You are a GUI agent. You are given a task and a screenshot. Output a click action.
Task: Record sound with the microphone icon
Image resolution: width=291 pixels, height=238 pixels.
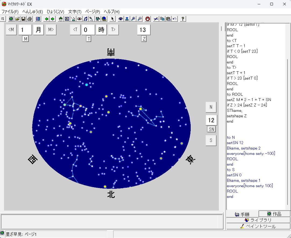[91, 19]
